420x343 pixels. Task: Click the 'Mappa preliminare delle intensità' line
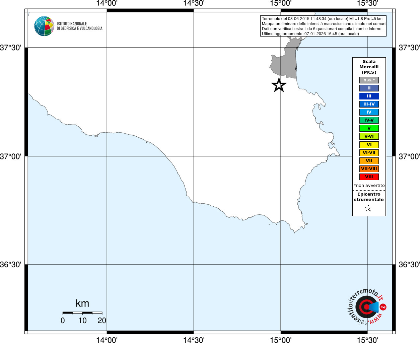tap(324, 24)
